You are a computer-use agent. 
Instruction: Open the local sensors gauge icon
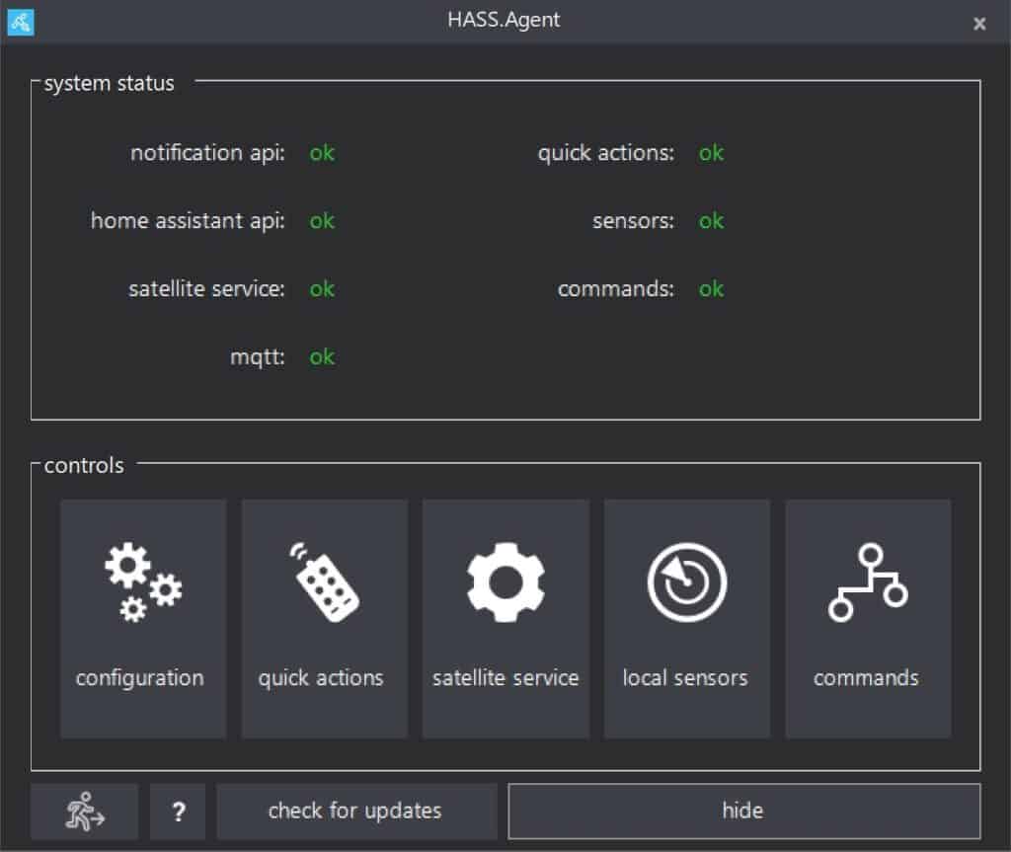pos(686,582)
